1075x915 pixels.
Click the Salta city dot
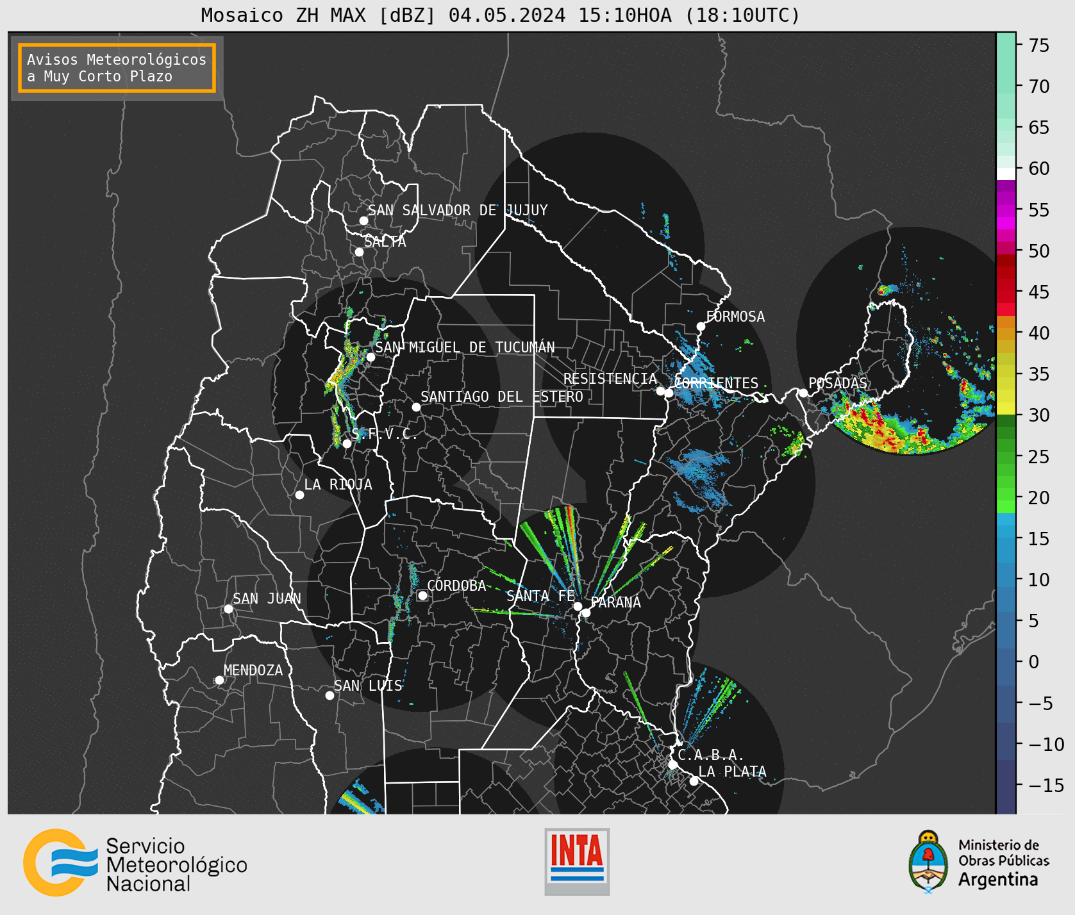360,252
